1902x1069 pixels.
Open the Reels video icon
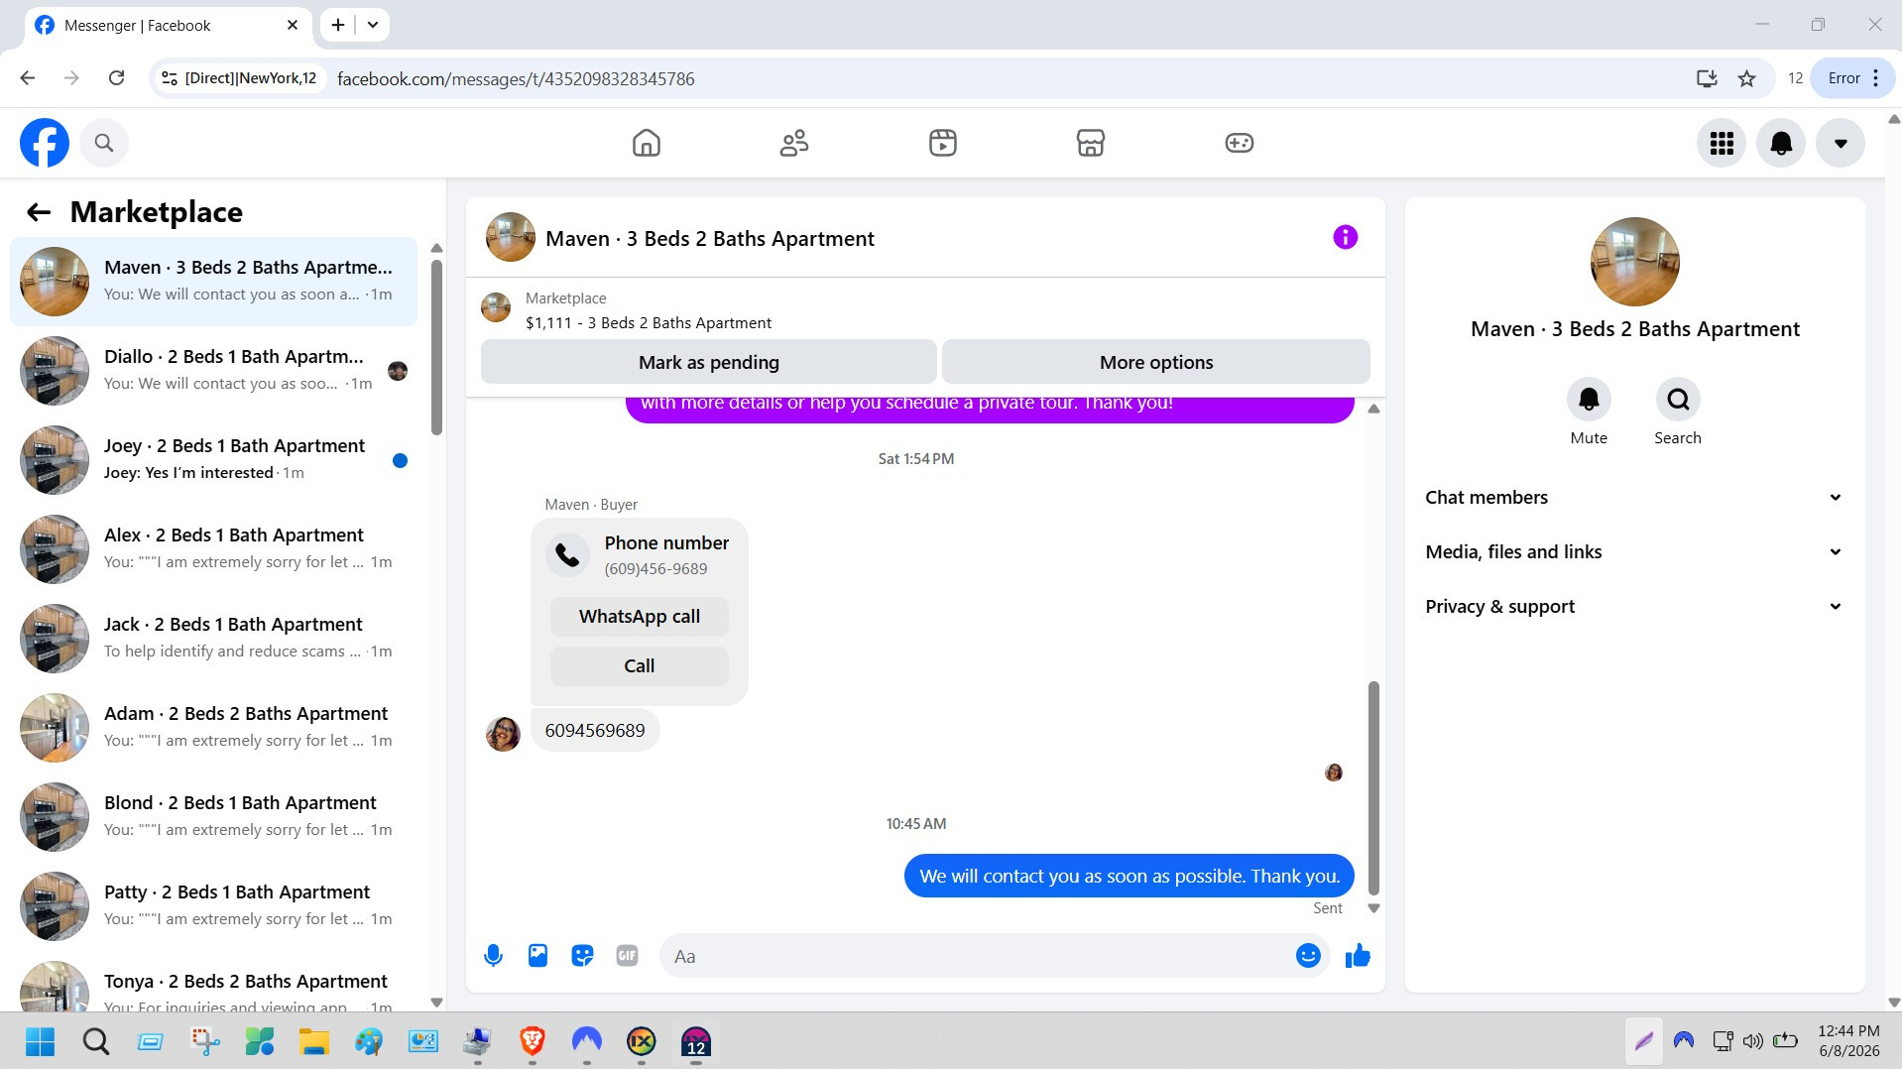[x=942, y=143]
